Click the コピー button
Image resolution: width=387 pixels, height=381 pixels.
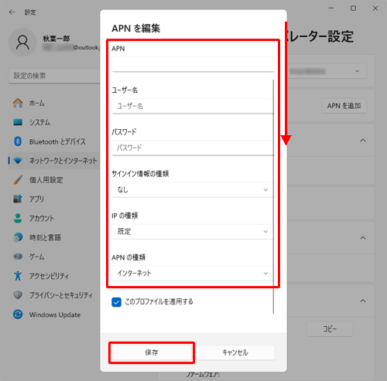click(330, 329)
